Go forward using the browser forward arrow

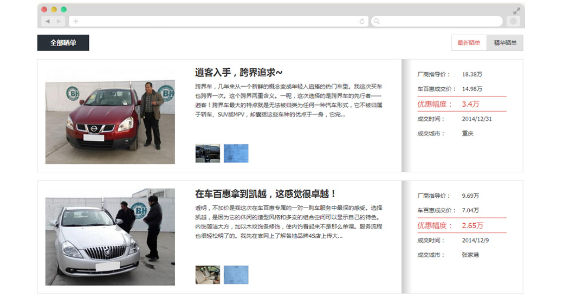click(59, 22)
